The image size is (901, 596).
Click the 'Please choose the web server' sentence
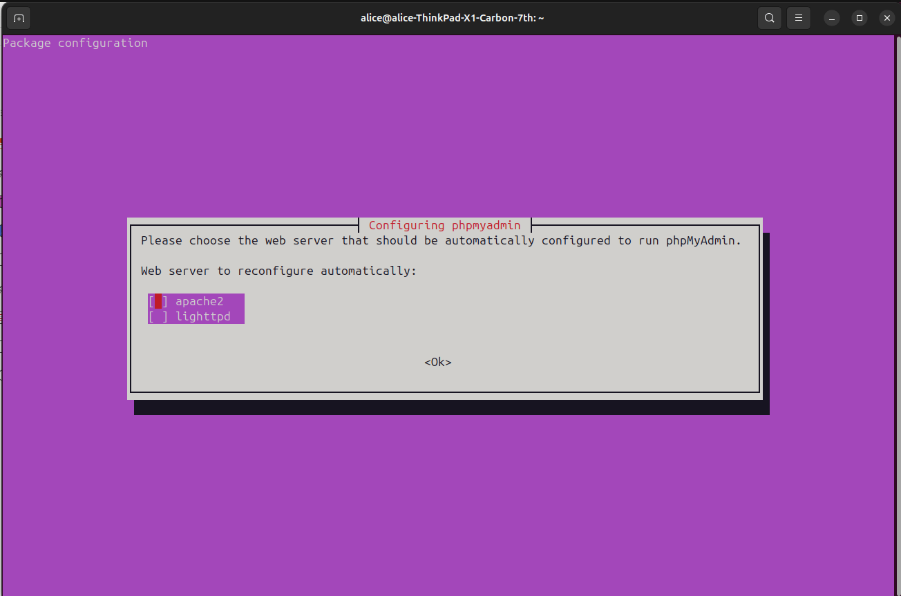[441, 240]
